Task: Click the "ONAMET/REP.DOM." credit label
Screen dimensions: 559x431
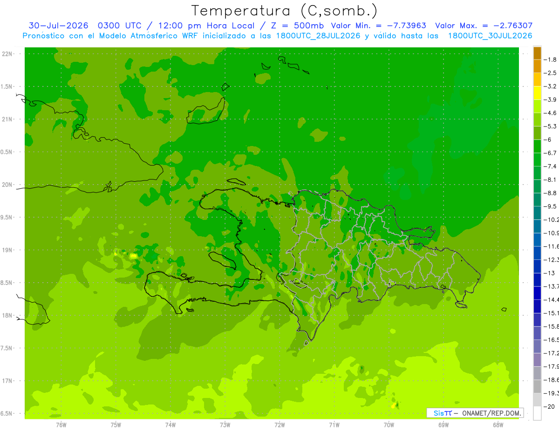Action: click(x=491, y=413)
